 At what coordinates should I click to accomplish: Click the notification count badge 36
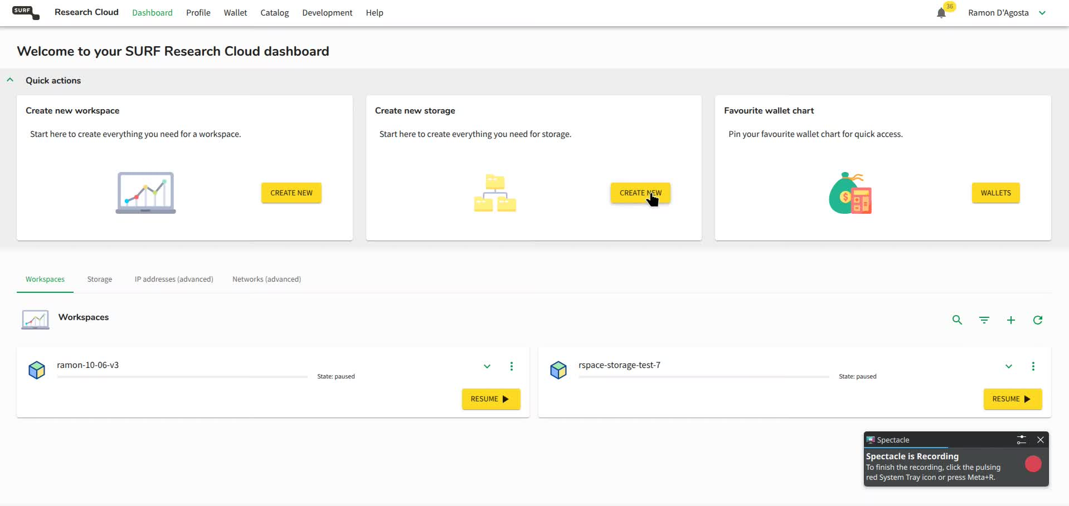click(950, 7)
